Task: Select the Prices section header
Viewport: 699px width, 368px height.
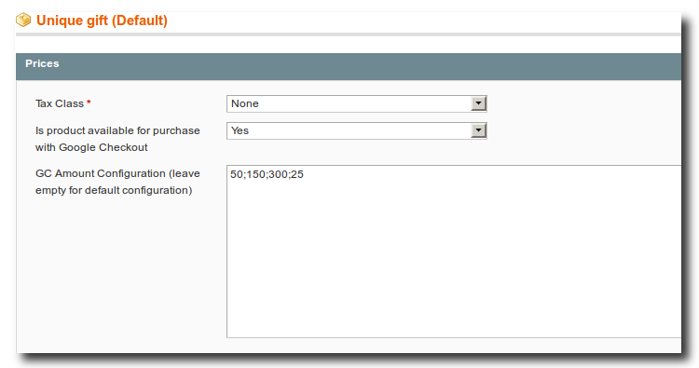Action: click(349, 66)
